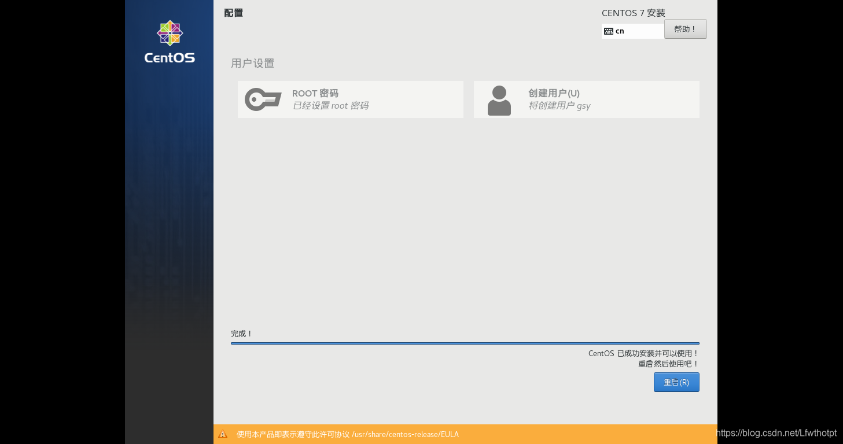Click the EULA license notice text
This screenshot has width=843, height=444.
tap(348, 434)
